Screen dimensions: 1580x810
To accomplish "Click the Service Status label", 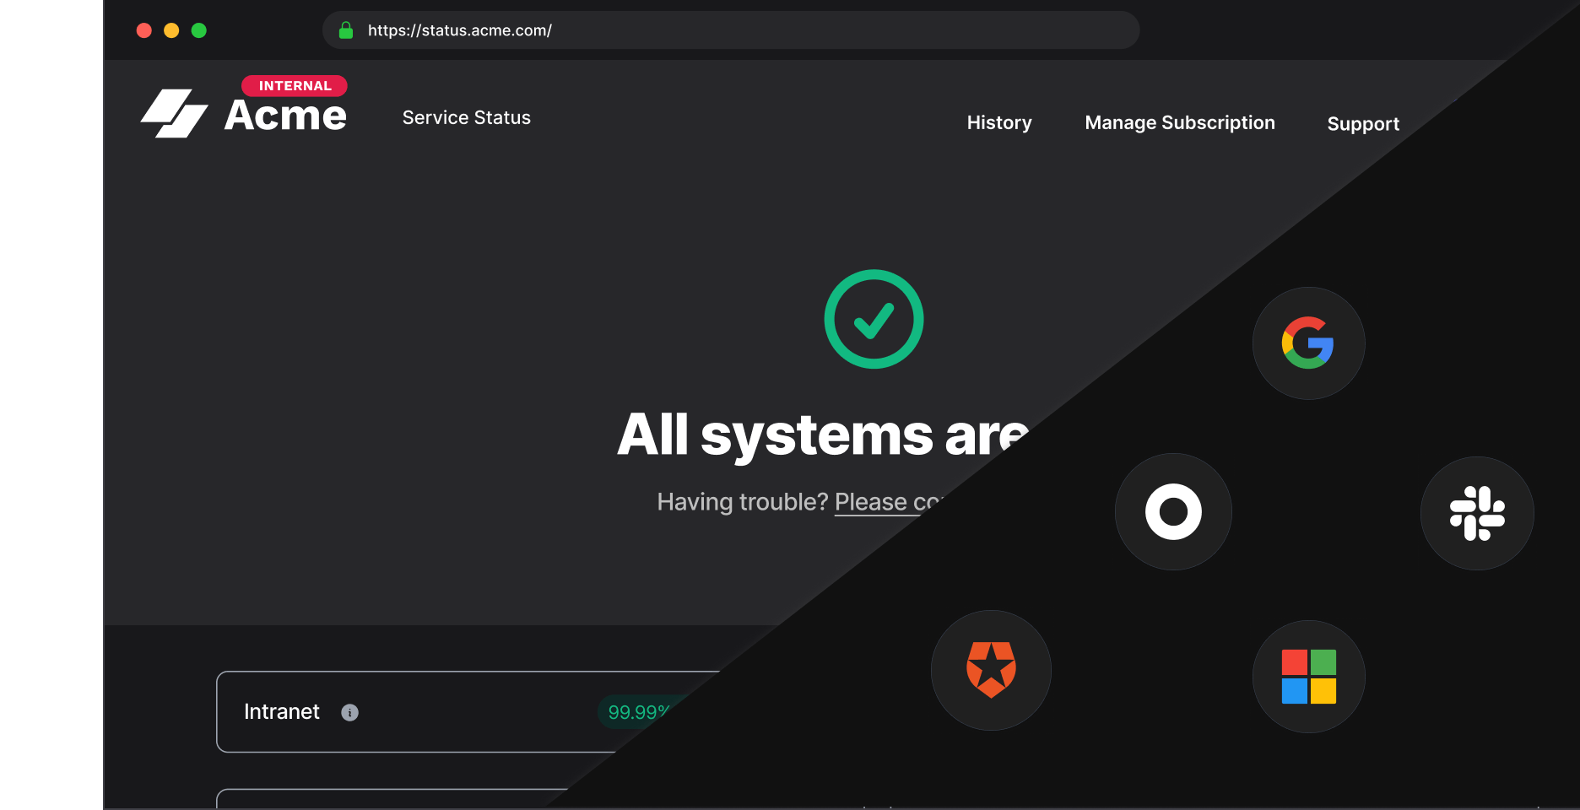I will click(466, 117).
